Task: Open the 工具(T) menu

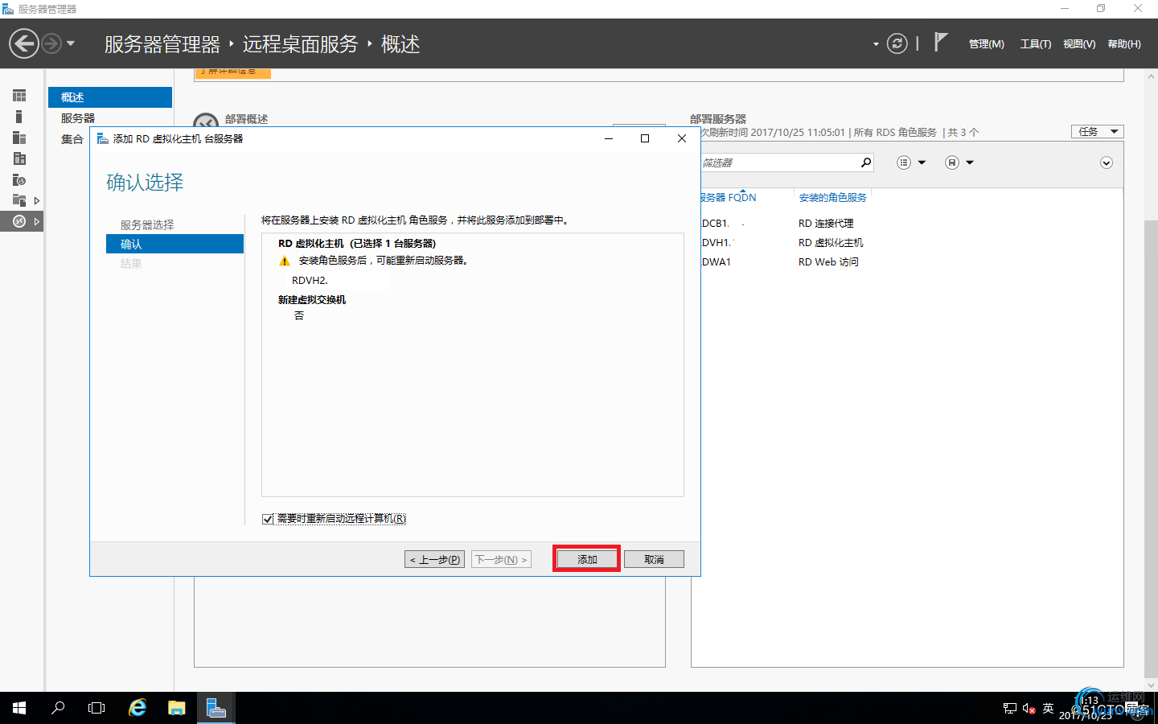Action: pos(1036,44)
